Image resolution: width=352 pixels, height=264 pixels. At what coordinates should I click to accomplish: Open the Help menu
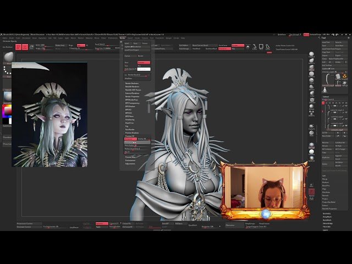tap(183, 38)
